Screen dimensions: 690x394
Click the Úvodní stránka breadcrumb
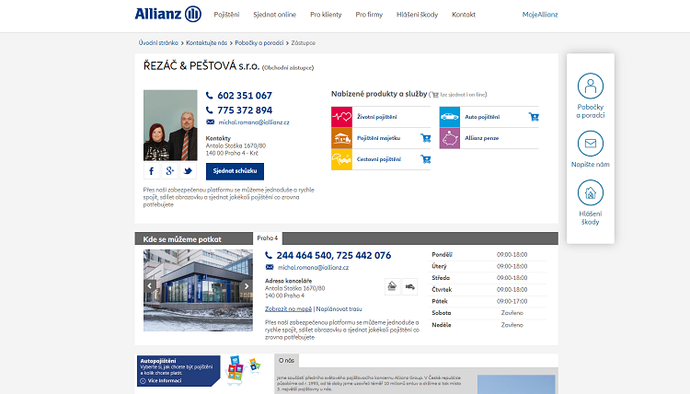coord(158,42)
